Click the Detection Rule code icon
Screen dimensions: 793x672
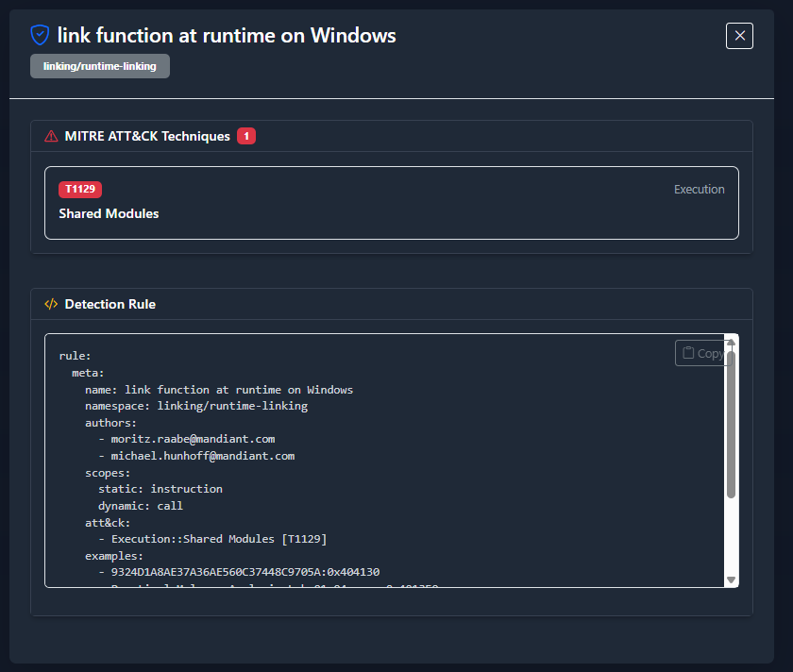pyautogui.click(x=51, y=304)
